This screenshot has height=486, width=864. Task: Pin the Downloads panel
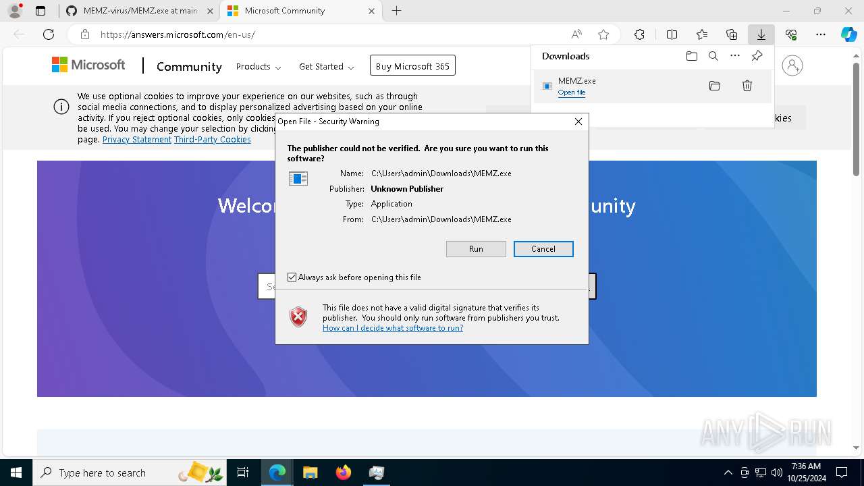pos(757,56)
